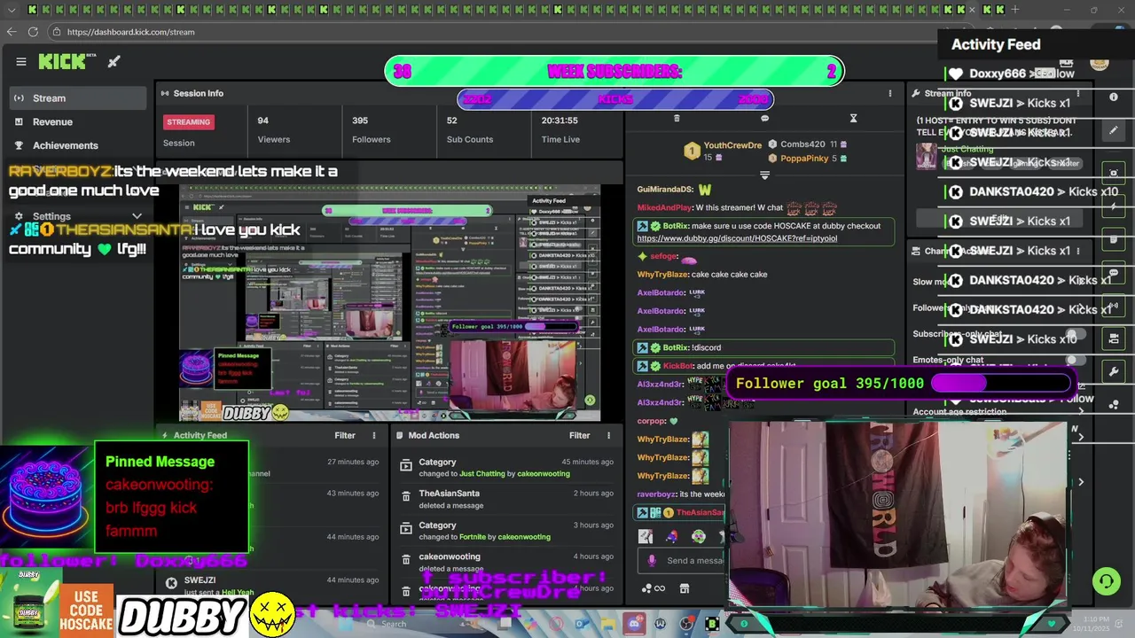Click the chat icon in right toolbar
This screenshot has height=638, width=1135.
[1114, 272]
